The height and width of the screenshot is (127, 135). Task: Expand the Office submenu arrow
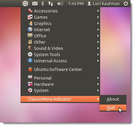pos(98,36)
